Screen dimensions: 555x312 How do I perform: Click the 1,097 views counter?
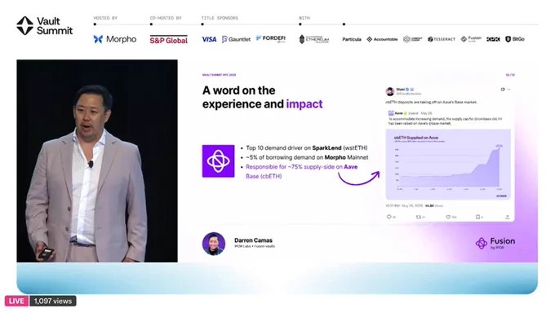53,301
